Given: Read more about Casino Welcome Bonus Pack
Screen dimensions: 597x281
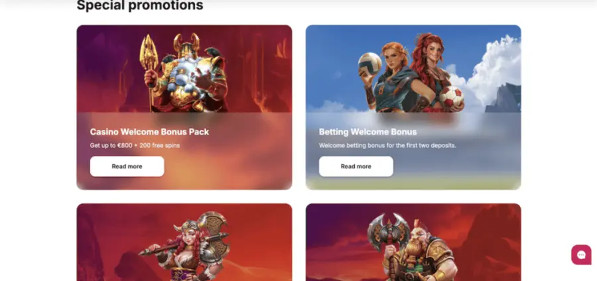Looking at the screenshot, I should [x=127, y=166].
